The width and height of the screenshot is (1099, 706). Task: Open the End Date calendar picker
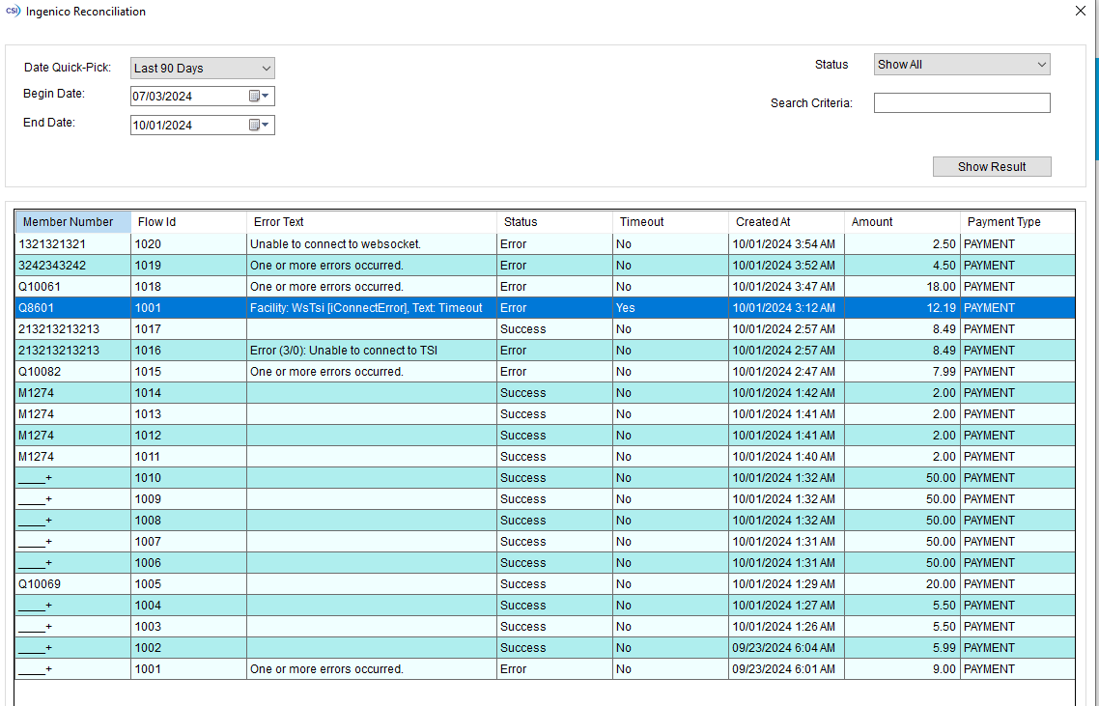coord(259,125)
